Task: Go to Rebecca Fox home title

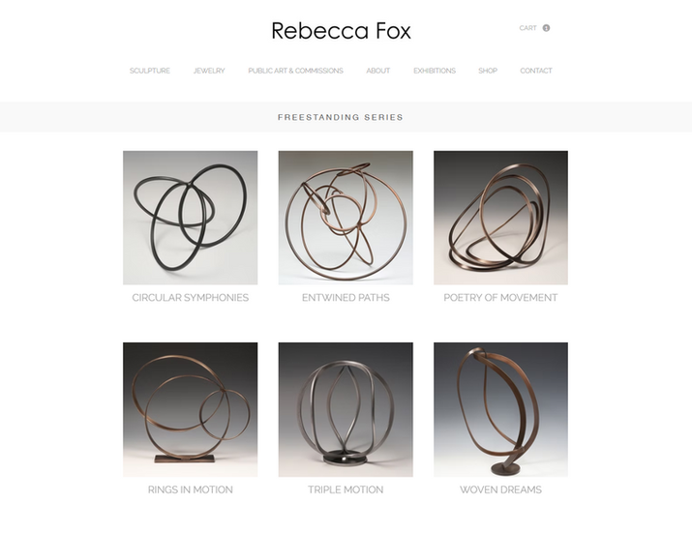Action: [341, 31]
